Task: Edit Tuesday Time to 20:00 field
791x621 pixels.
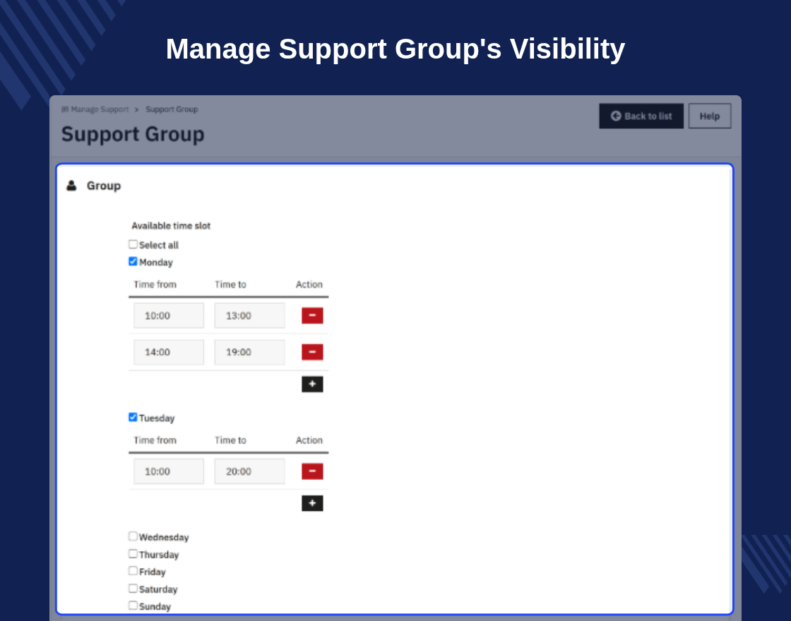Action: coord(250,471)
